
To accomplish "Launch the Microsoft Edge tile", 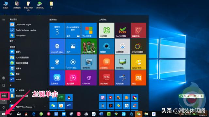I will 57,46.
